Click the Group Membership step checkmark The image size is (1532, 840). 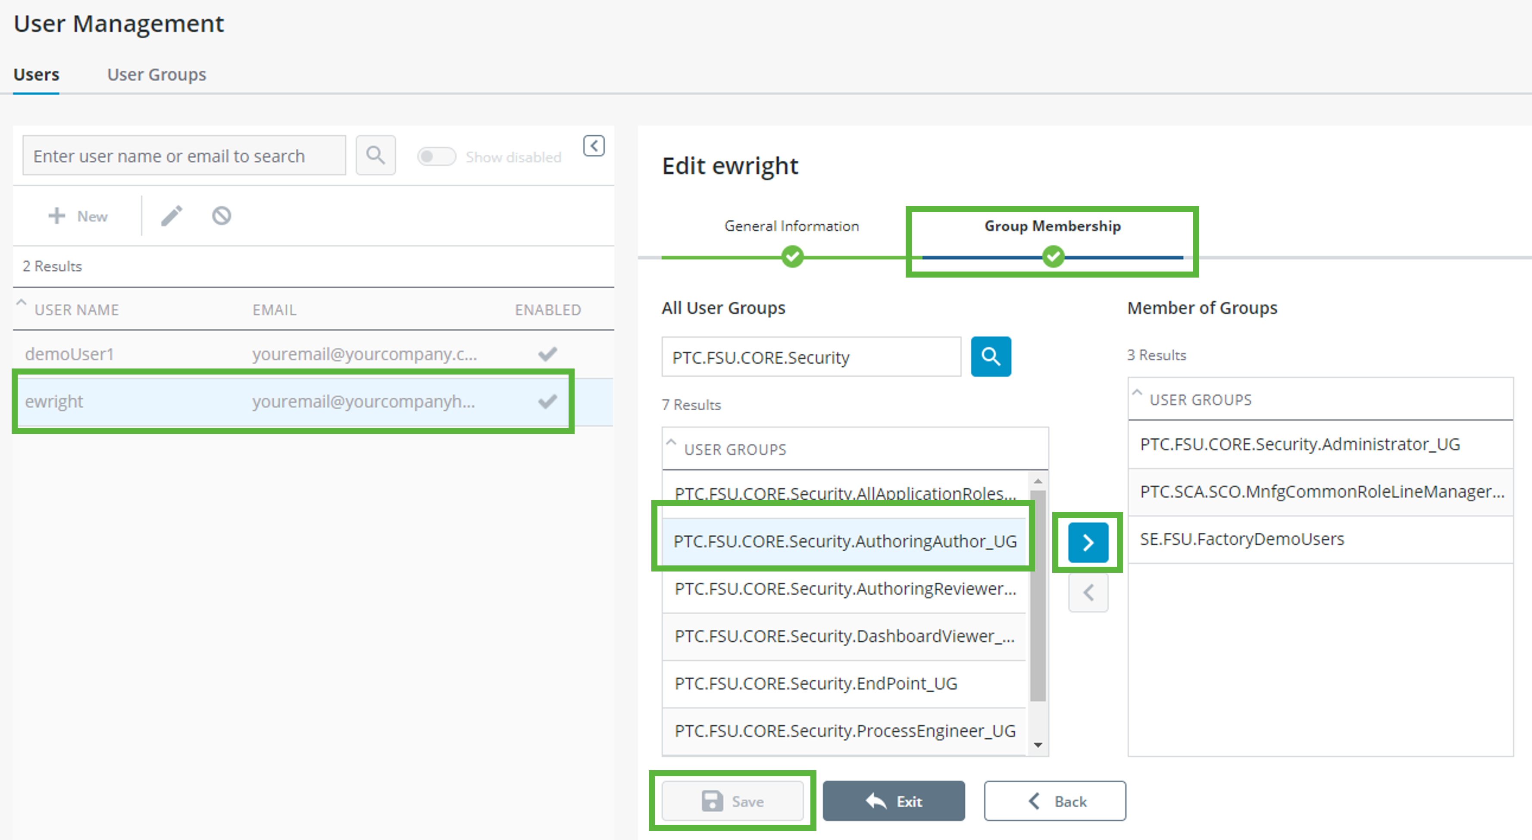1053,257
